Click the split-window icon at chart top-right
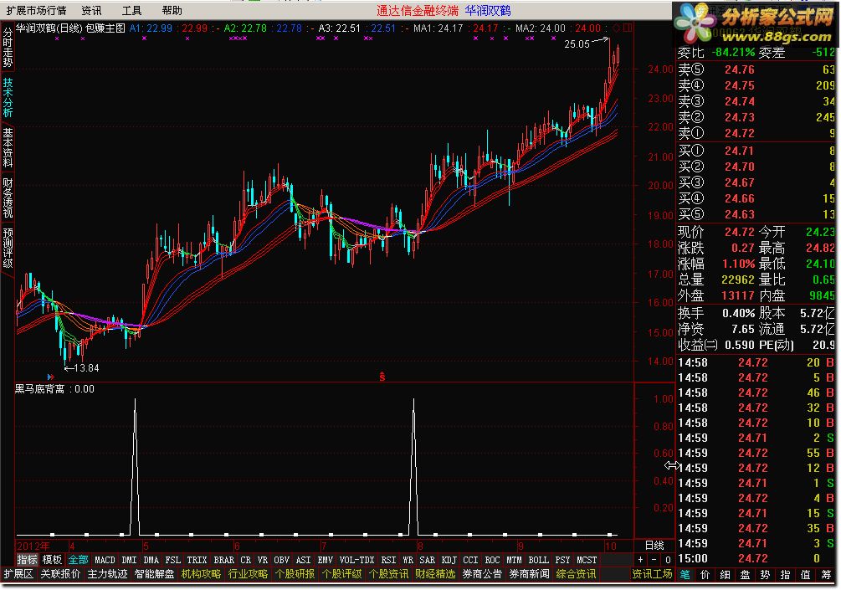The width and height of the screenshot is (841, 590). [x=627, y=28]
